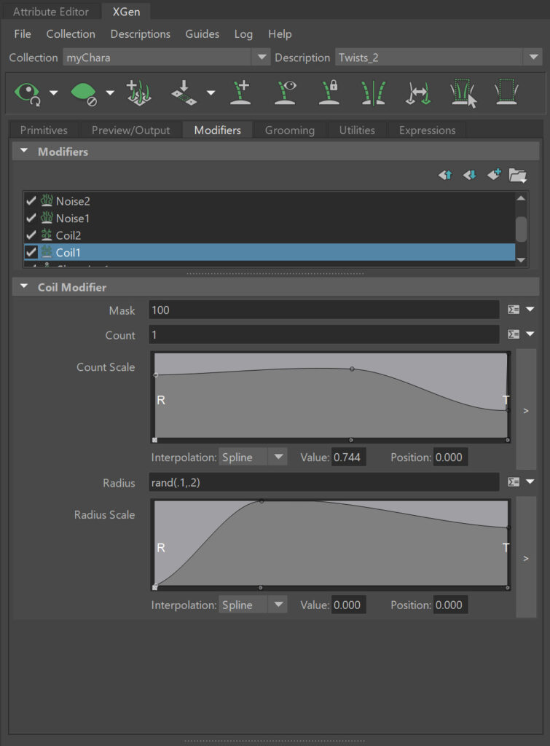
Task: Click the mirror guides icon
Action: tap(372, 93)
